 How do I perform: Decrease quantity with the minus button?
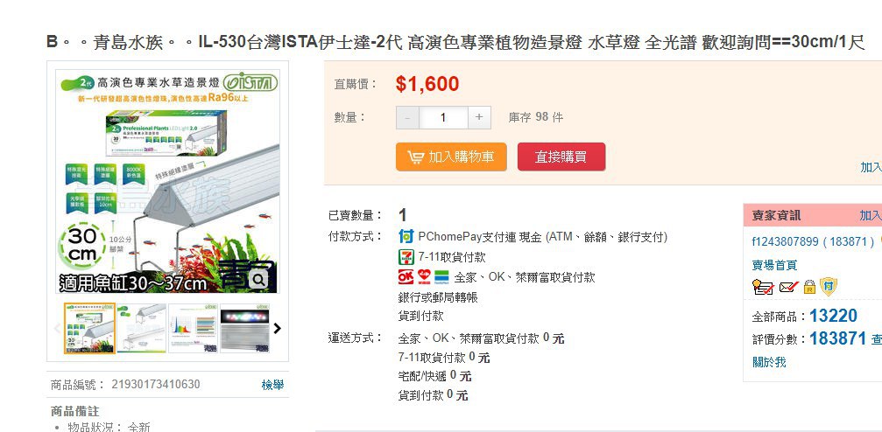(x=408, y=117)
